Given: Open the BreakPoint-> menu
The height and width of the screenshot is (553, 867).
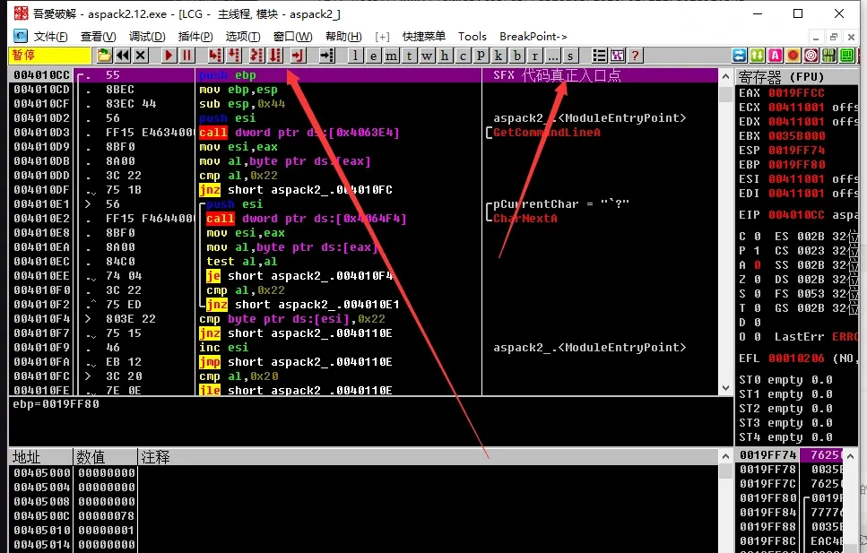Looking at the screenshot, I should click(533, 37).
